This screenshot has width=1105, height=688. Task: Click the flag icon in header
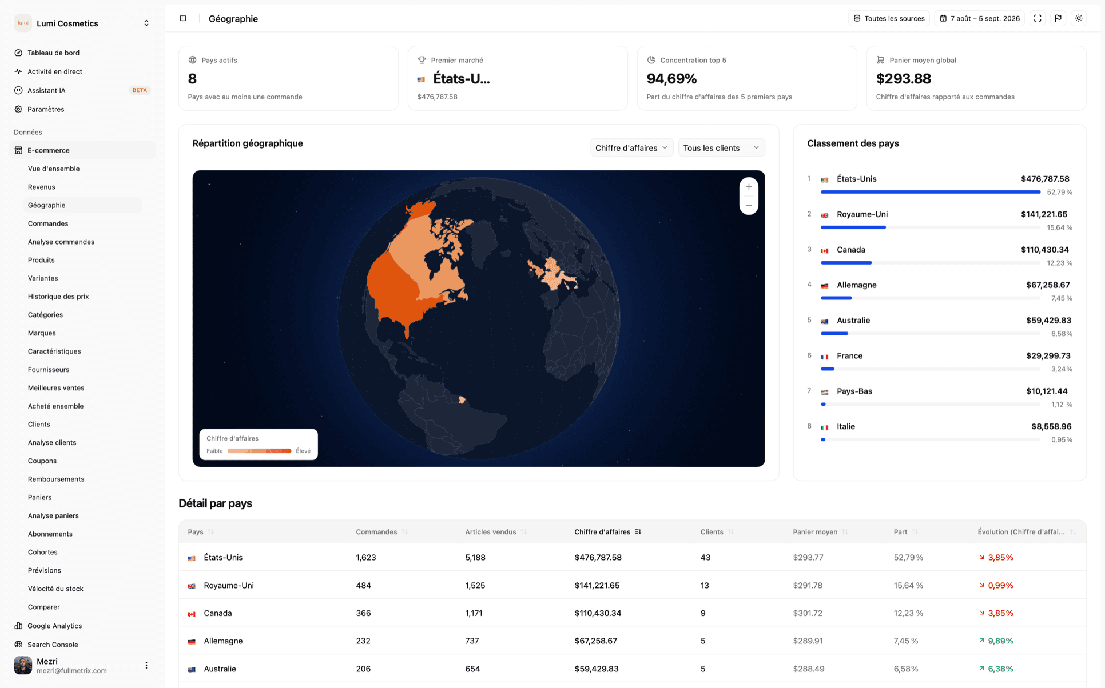(1058, 18)
